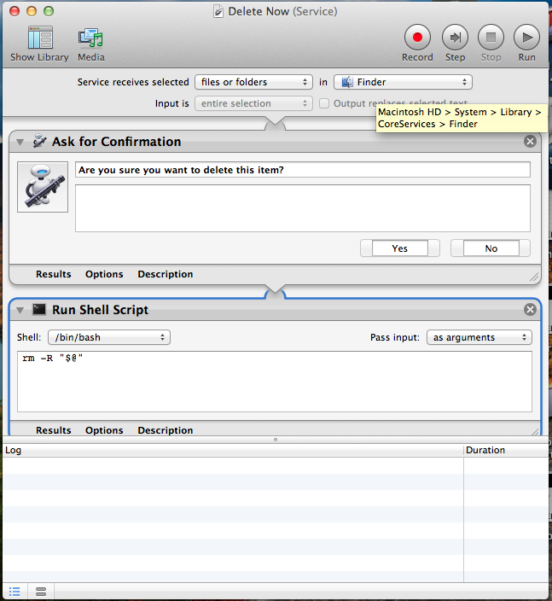
Task: Minimize the window with yellow button
Action: (x=32, y=11)
